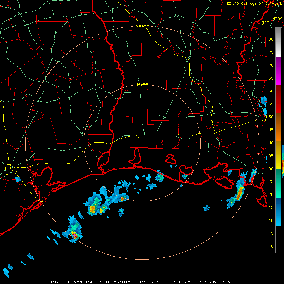Click the 100 NMI range ring label
The height and width of the screenshot is (284, 284).
[142, 26]
